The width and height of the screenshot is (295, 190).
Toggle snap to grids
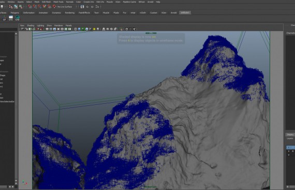pyautogui.click(x=30, y=7)
